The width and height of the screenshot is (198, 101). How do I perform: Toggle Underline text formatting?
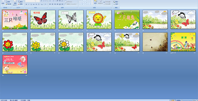click(x=31, y=4)
